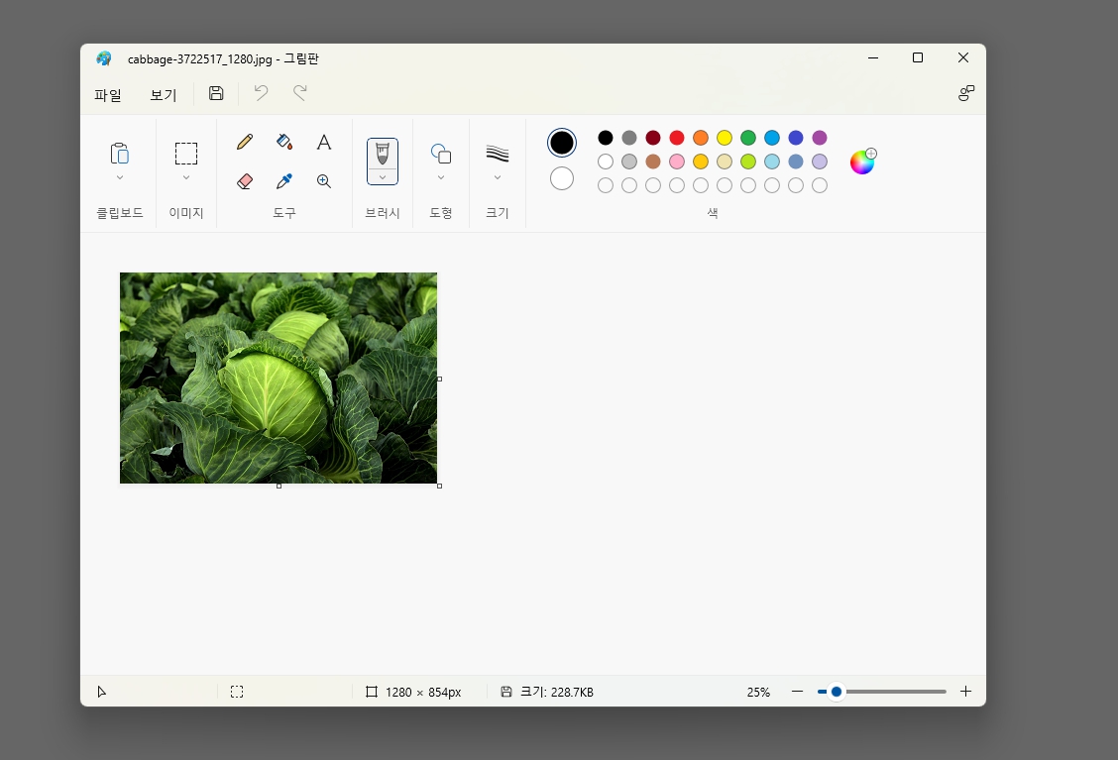Click the canvas right-edge resize handle
This screenshot has height=760, width=1118.
(439, 379)
